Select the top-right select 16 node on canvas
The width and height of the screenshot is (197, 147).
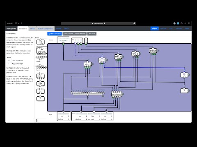(x=153, y=50)
